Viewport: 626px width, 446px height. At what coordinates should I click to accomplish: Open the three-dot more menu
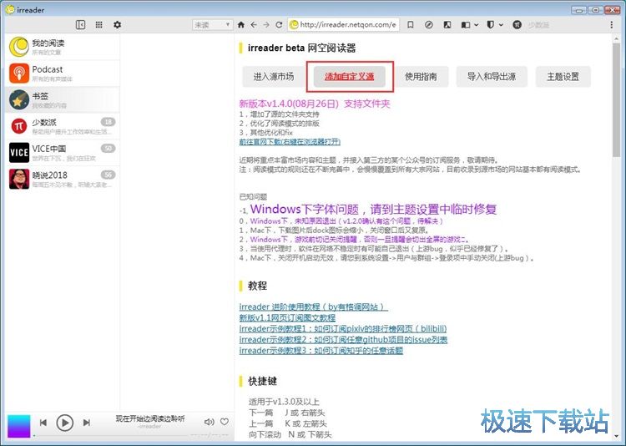pos(611,25)
